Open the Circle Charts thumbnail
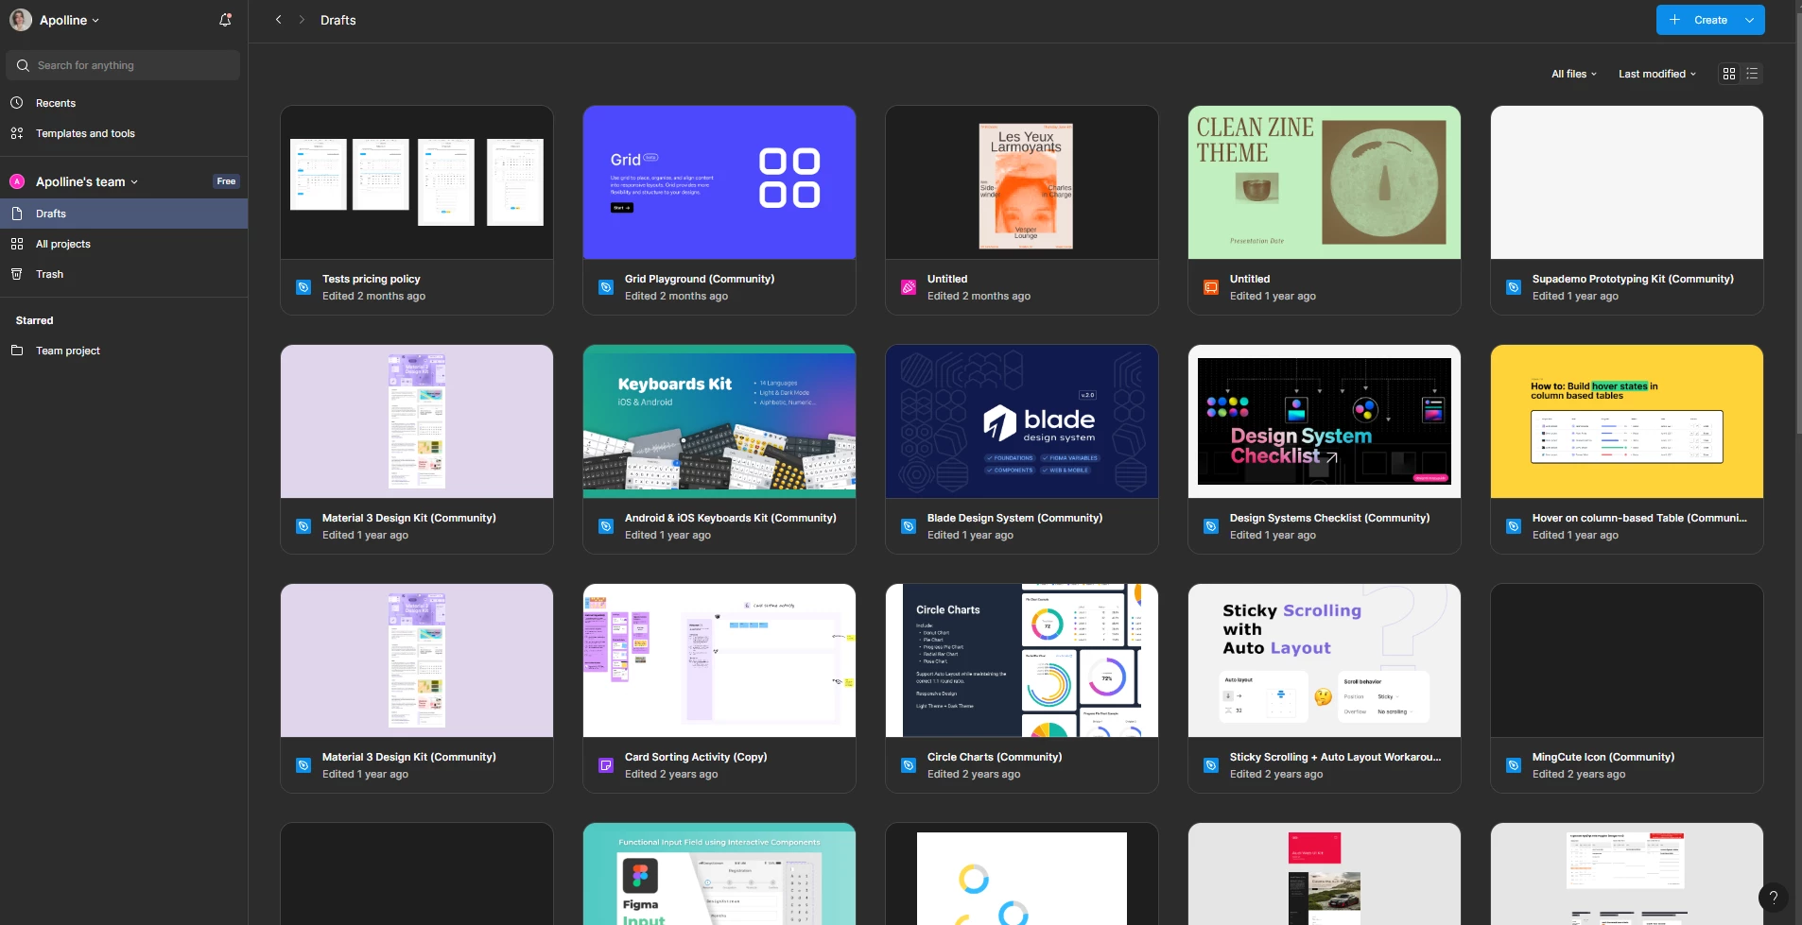 1022,660
